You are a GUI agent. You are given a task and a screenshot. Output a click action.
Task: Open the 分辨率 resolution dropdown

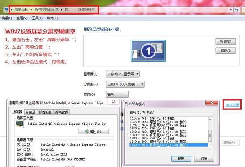tap(125, 84)
